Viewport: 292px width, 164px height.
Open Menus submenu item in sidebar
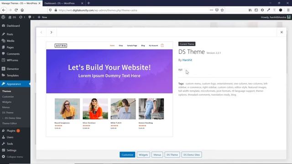point(6,108)
